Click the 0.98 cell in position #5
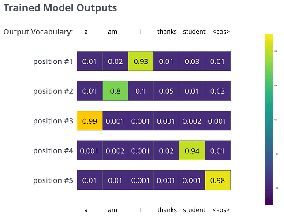284x220 pixels. (x=218, y=180)
